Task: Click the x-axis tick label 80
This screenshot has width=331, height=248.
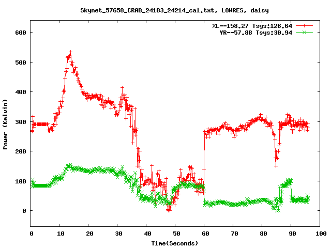Action: coord(263,234)
